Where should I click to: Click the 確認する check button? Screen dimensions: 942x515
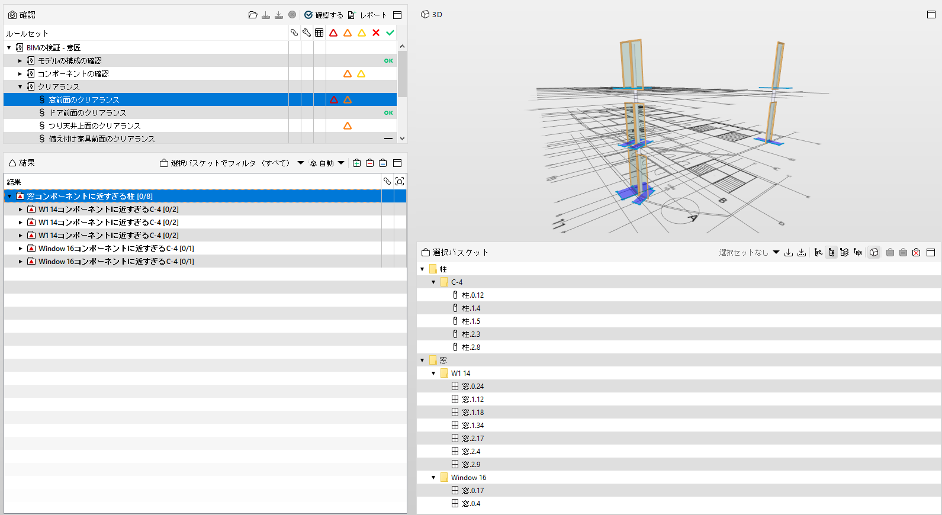pos(323,15)
